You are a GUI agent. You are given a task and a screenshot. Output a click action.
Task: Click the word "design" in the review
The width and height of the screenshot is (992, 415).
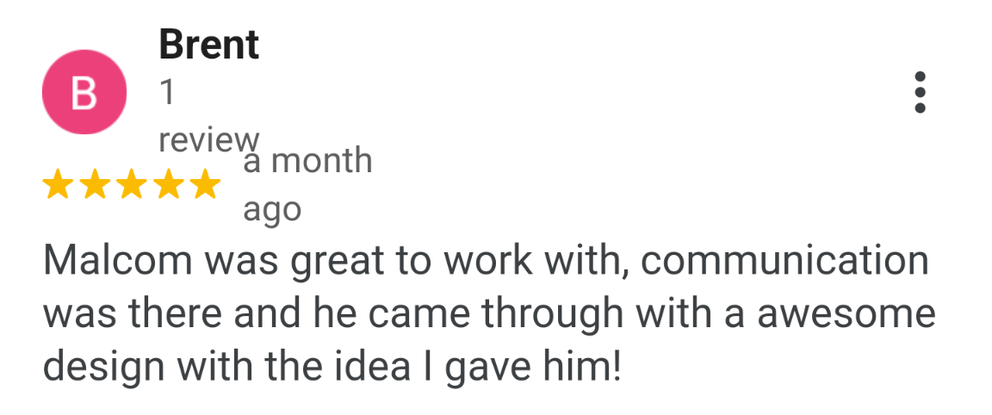96,368
